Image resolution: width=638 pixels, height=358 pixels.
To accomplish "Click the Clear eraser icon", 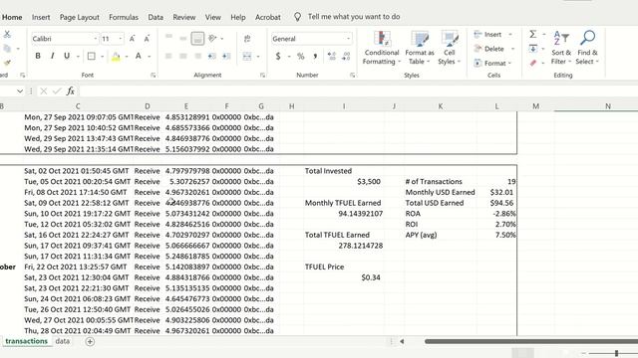I will pyautogui.click(x=533, y=63).
